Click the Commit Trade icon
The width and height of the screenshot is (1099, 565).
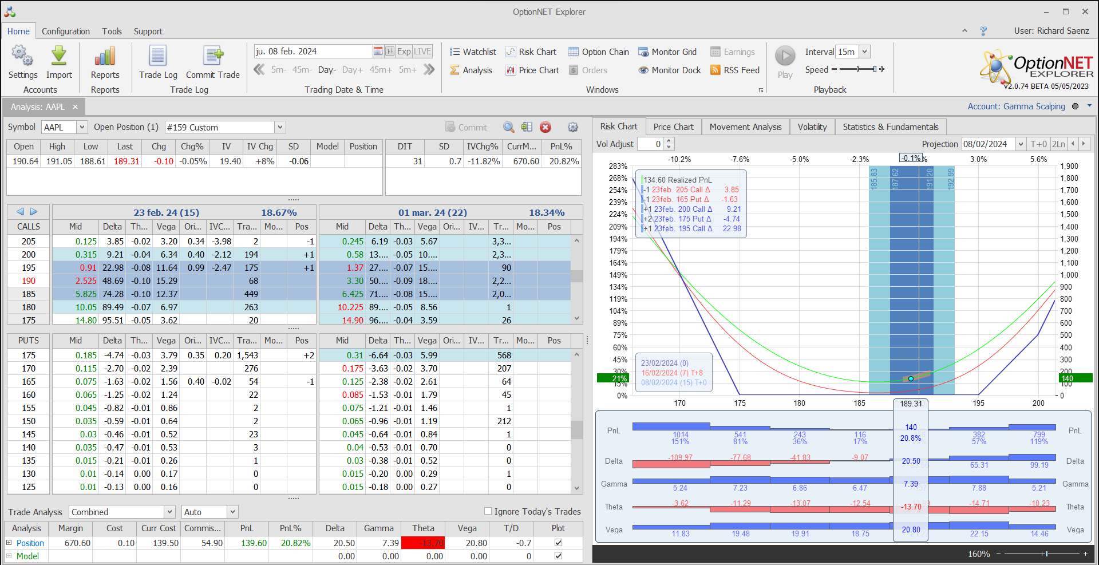213,62
